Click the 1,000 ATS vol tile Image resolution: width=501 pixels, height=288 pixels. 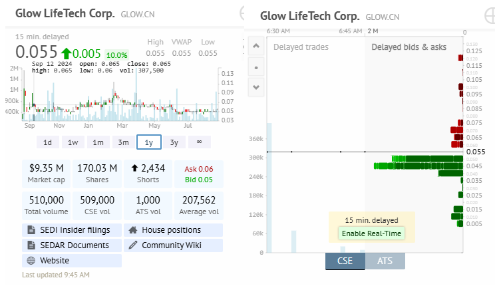tap(148, 206)
